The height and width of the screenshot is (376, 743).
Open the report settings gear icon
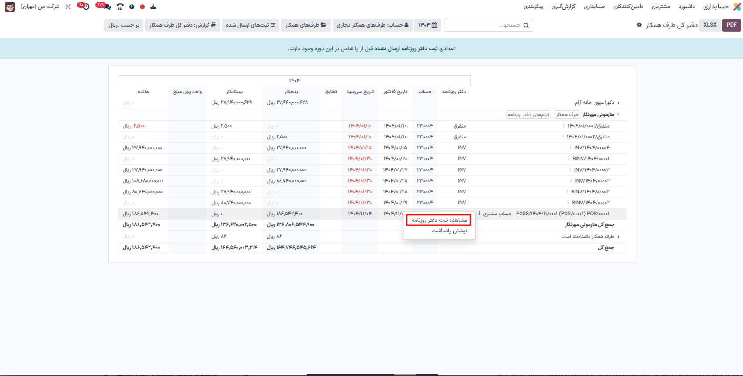(639, 25)
